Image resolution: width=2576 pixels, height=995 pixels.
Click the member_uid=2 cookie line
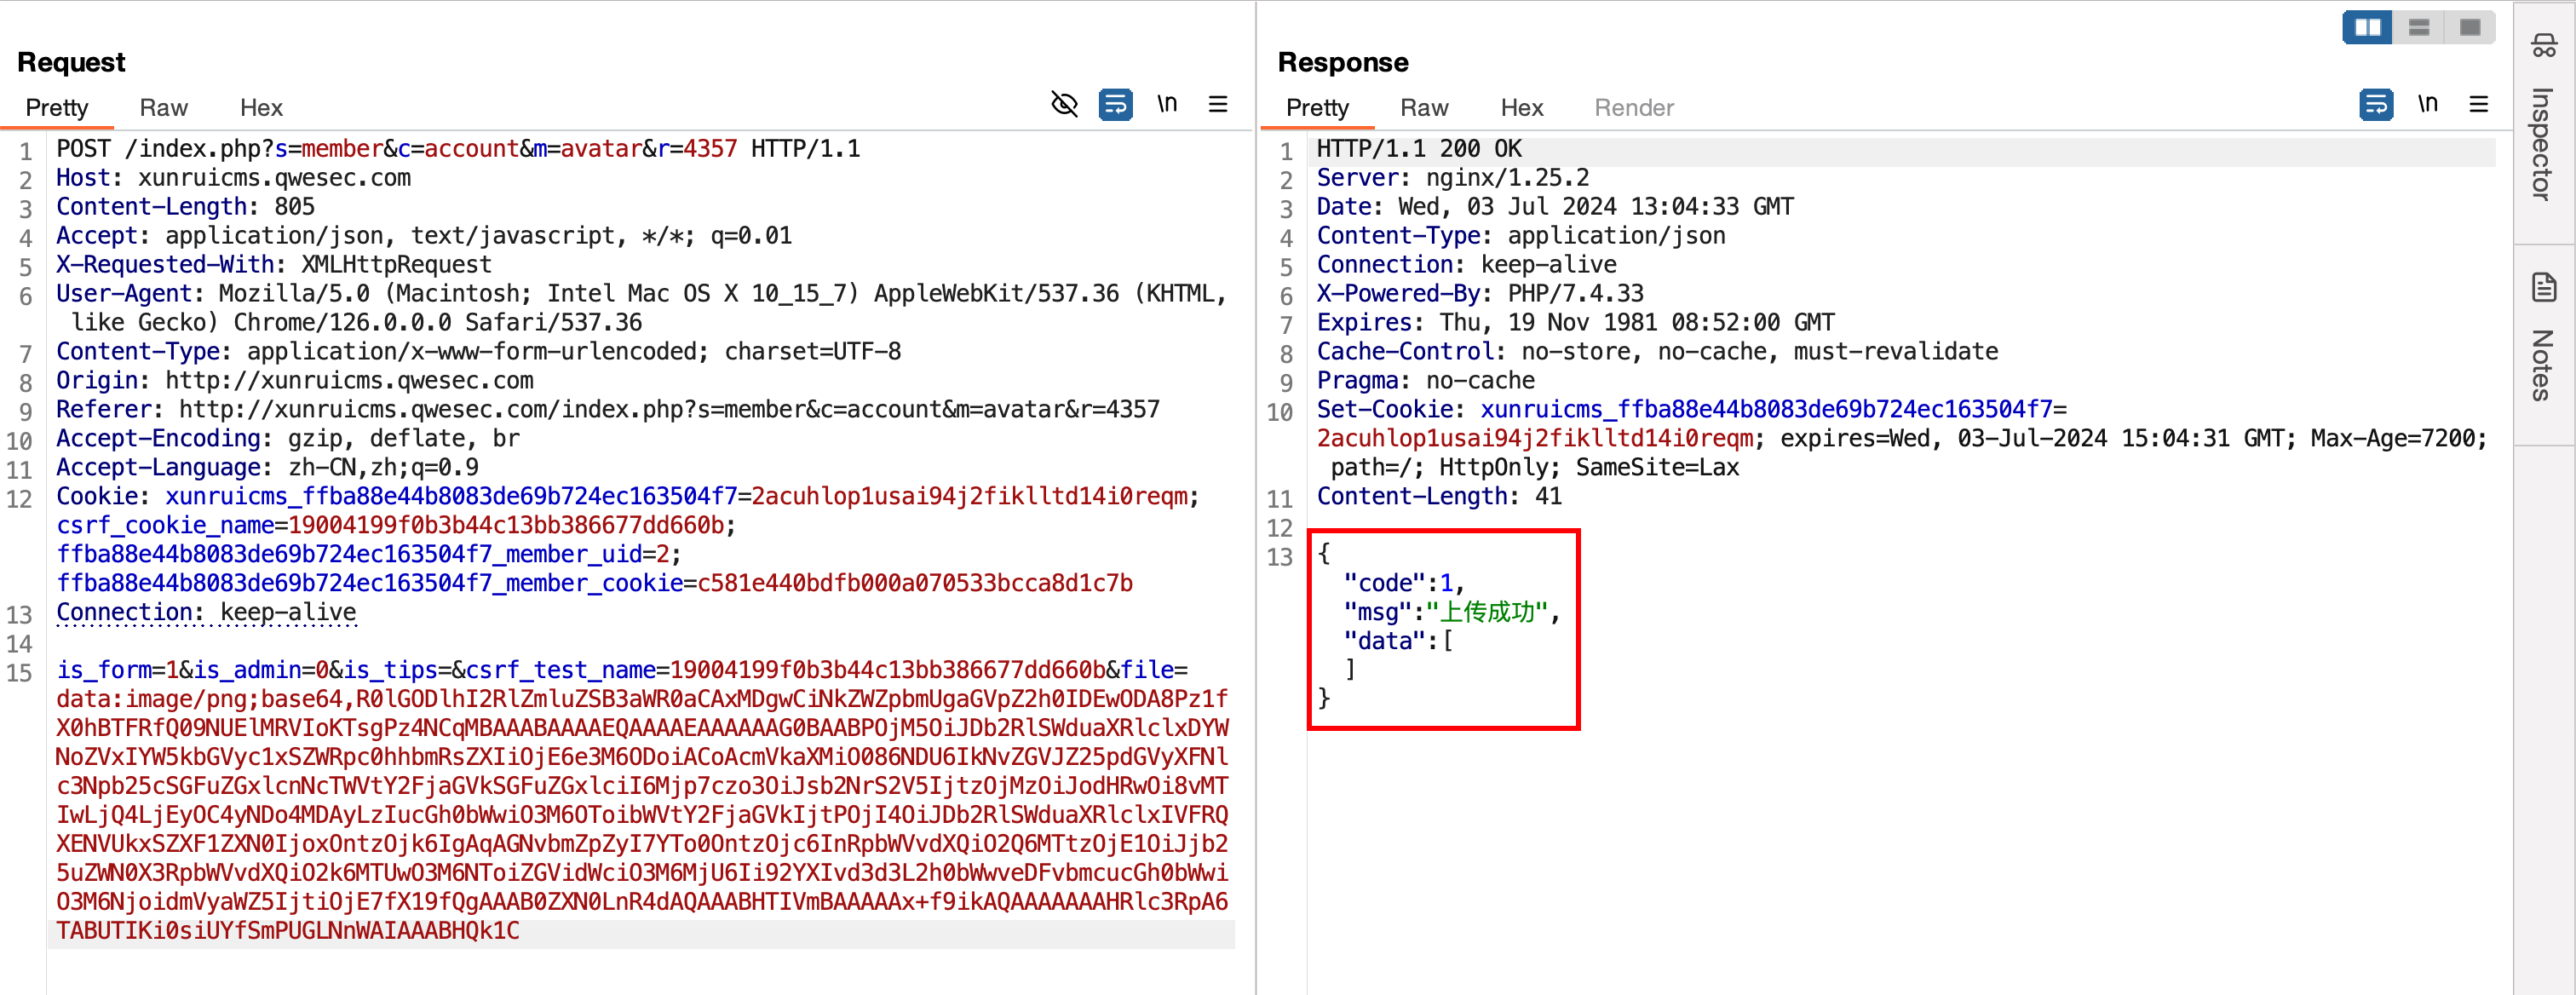(369, 555)
